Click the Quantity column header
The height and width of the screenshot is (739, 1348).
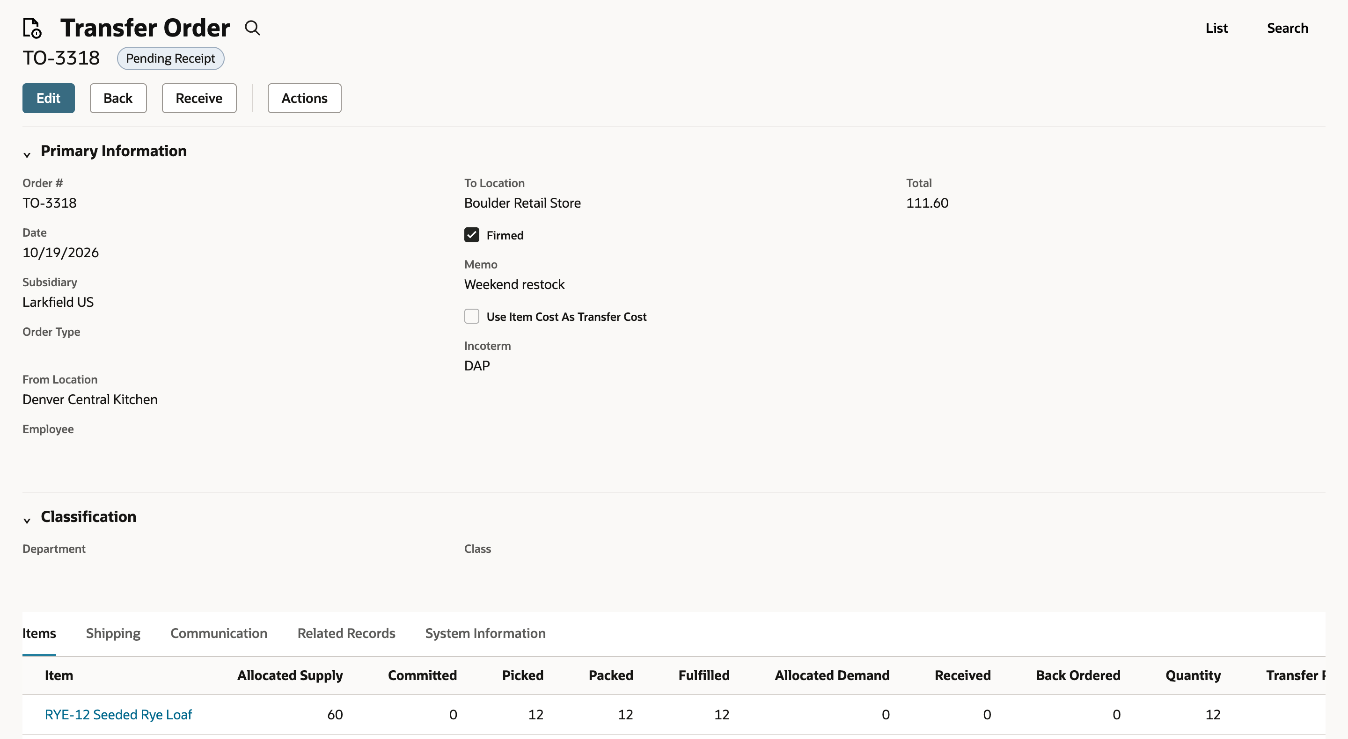click(x=1193, y=675)
